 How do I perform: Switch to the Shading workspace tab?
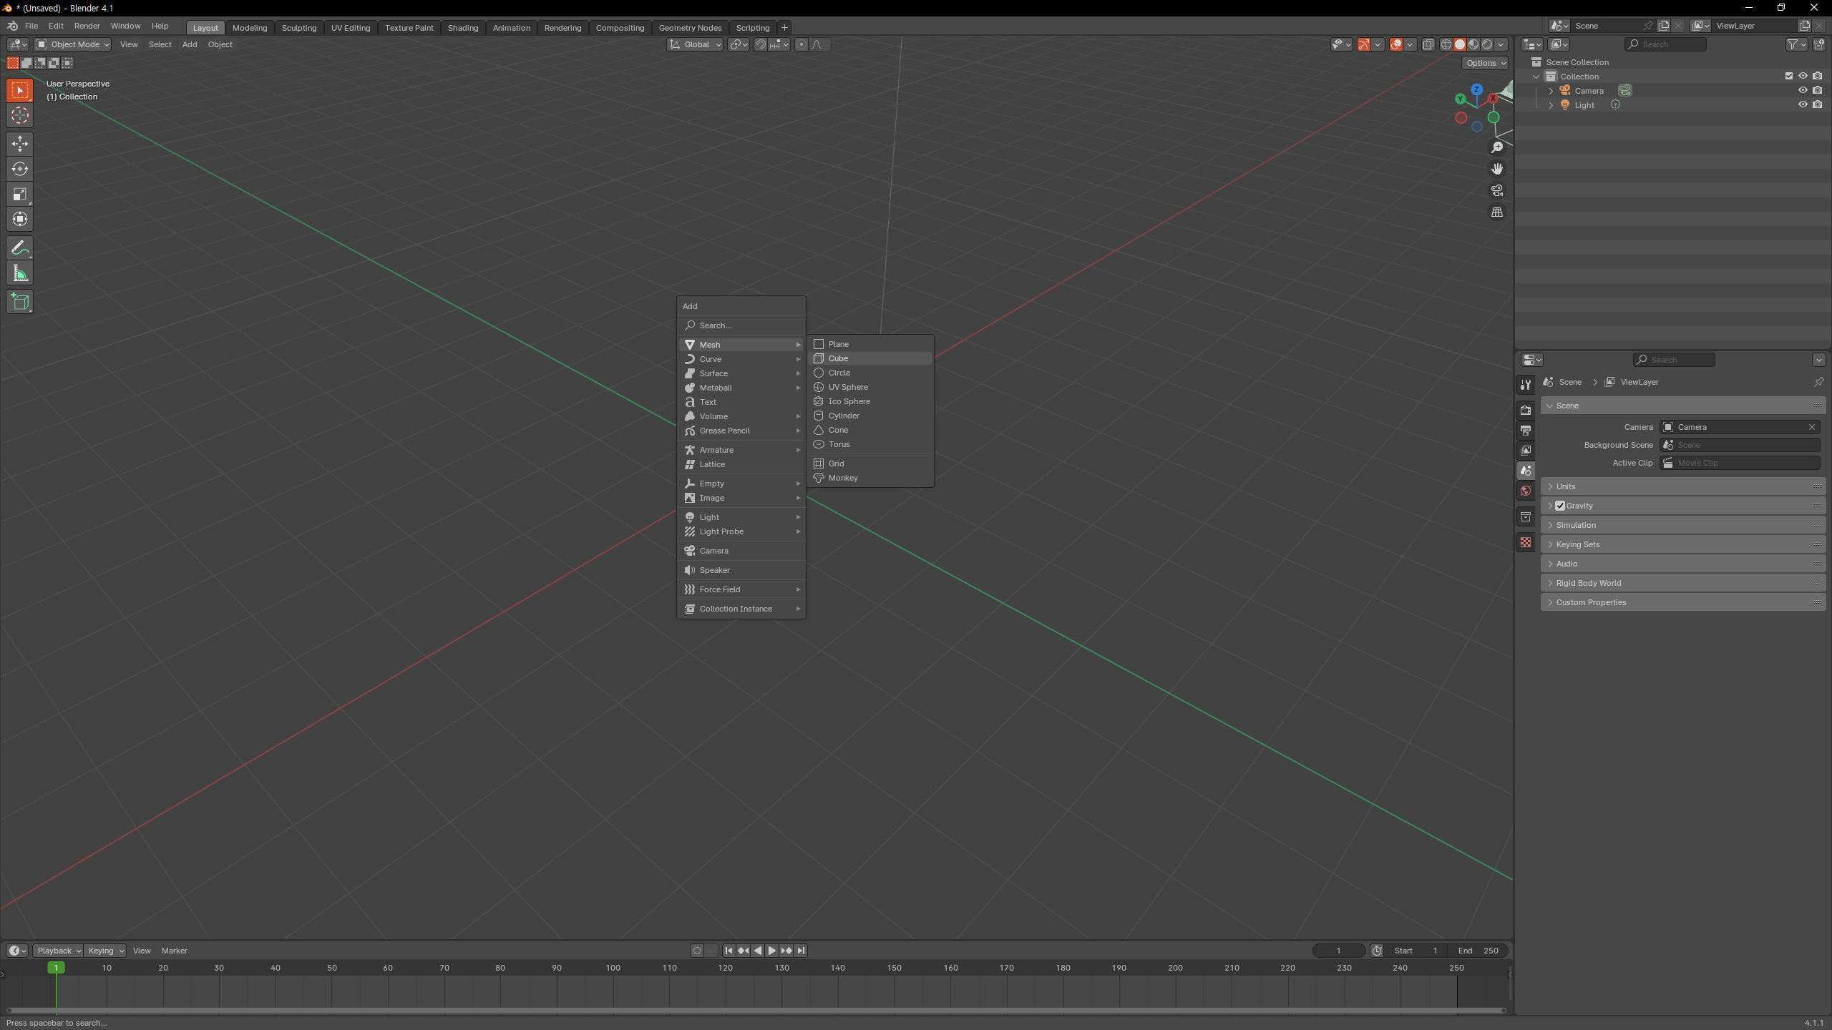(x=463, y=28)
